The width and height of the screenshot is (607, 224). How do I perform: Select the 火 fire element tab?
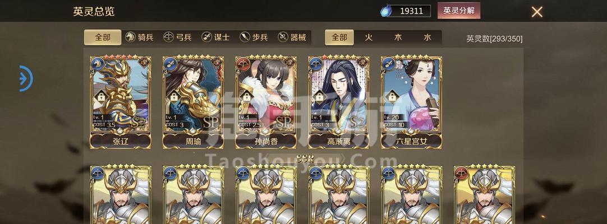click(369, 38)
